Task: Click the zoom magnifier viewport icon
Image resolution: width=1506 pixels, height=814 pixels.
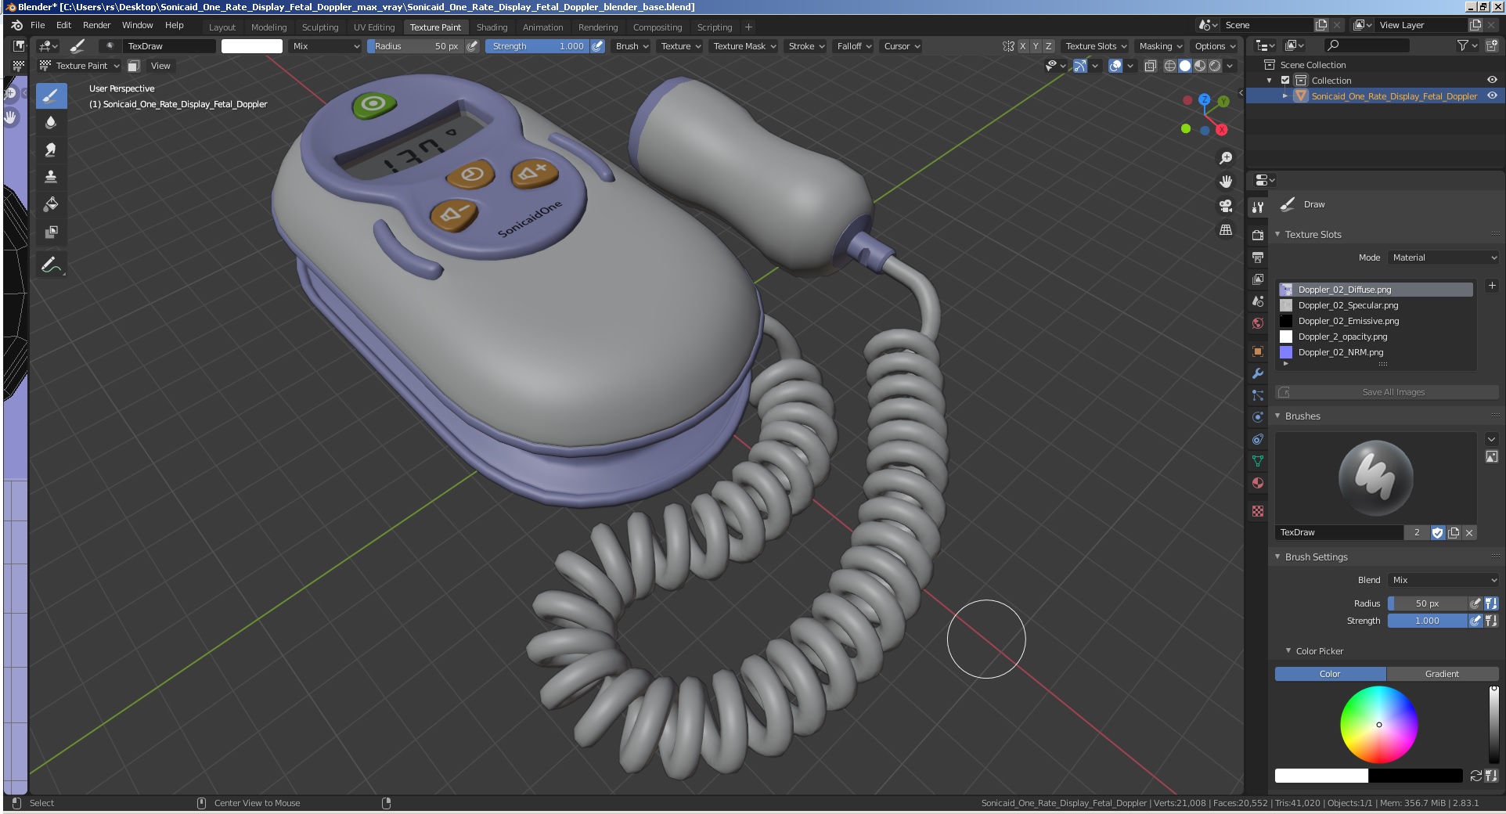Action: coord(1226,158)
